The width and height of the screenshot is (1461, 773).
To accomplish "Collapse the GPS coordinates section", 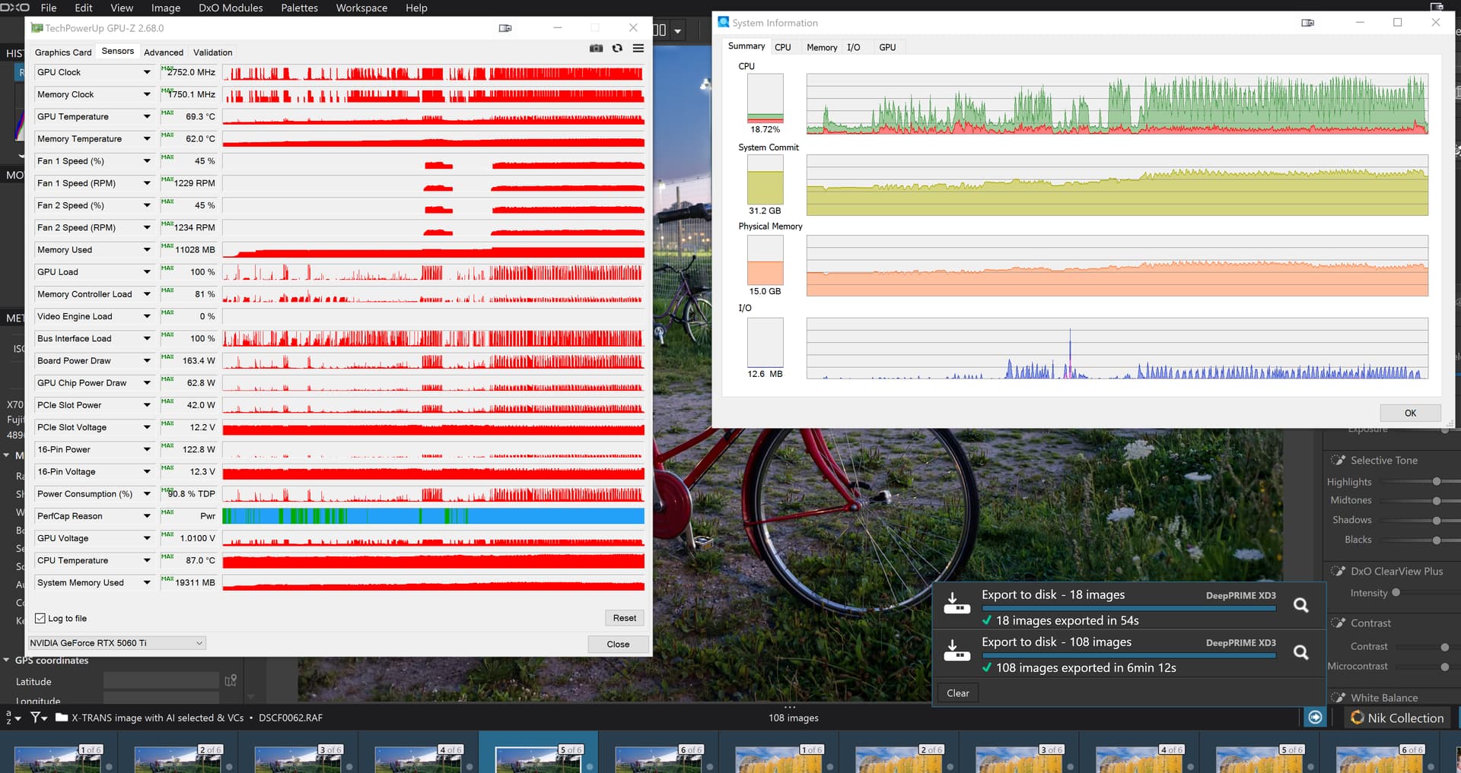I will pyautogui.click(x=7, y=661).
